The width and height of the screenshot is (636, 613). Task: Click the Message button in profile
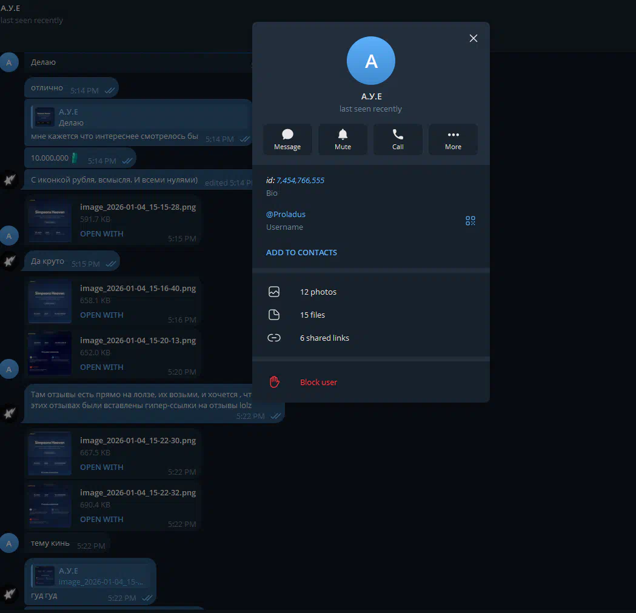pos(287,139)
